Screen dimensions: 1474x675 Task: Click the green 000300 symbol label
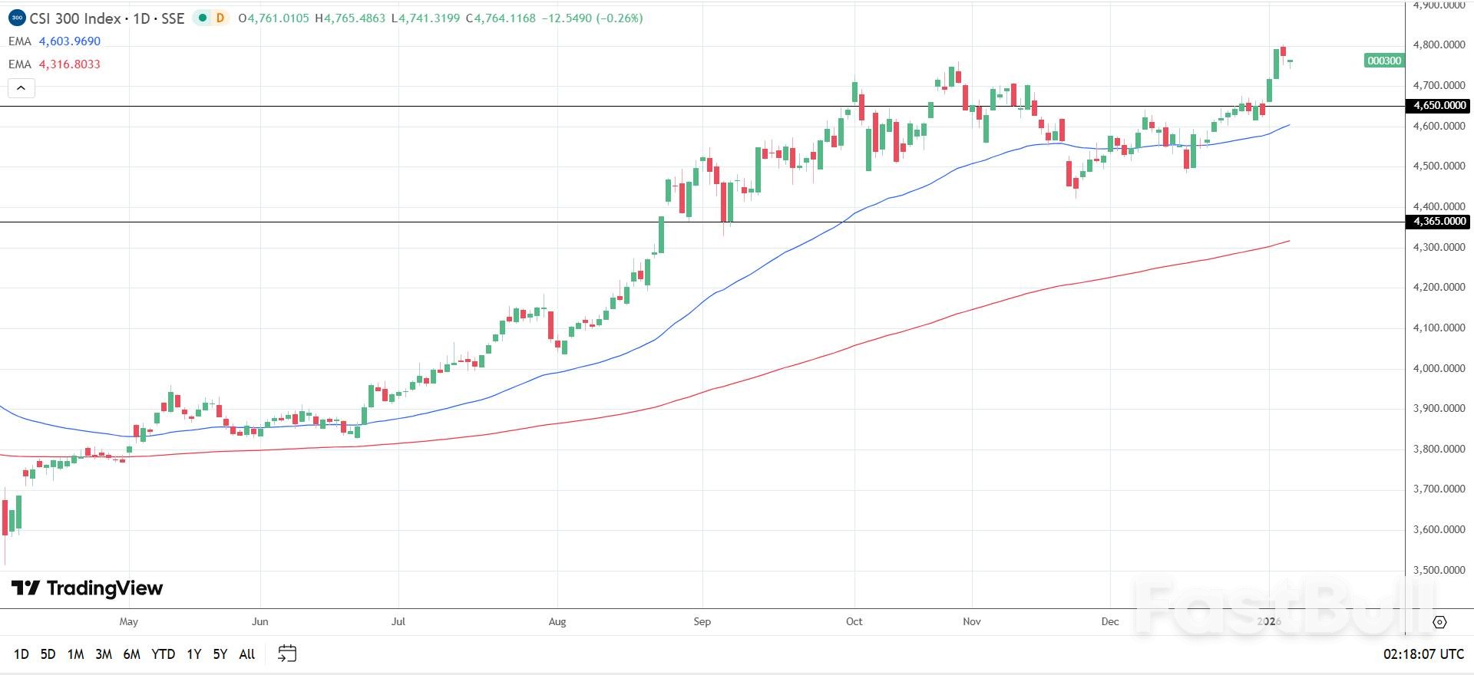click(1384, 61)
